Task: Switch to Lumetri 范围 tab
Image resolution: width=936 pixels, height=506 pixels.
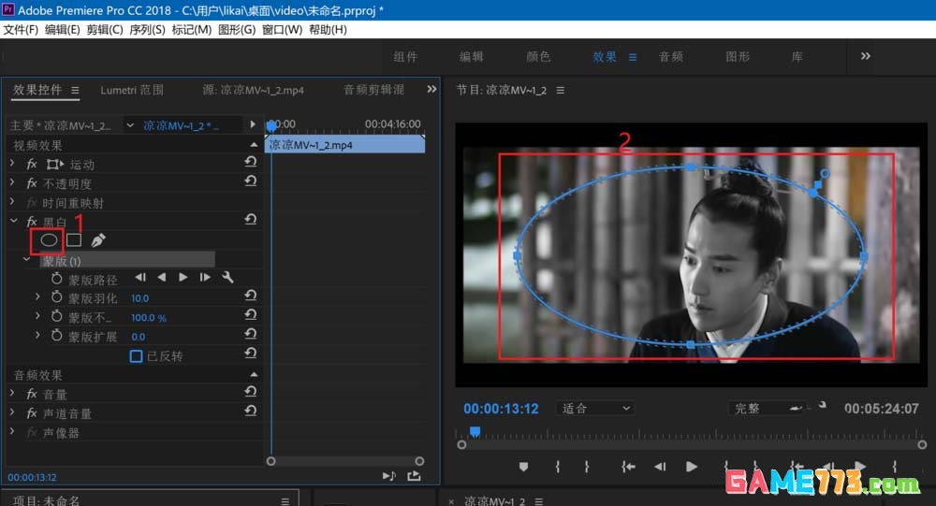Action: click(x=132, y=90)
